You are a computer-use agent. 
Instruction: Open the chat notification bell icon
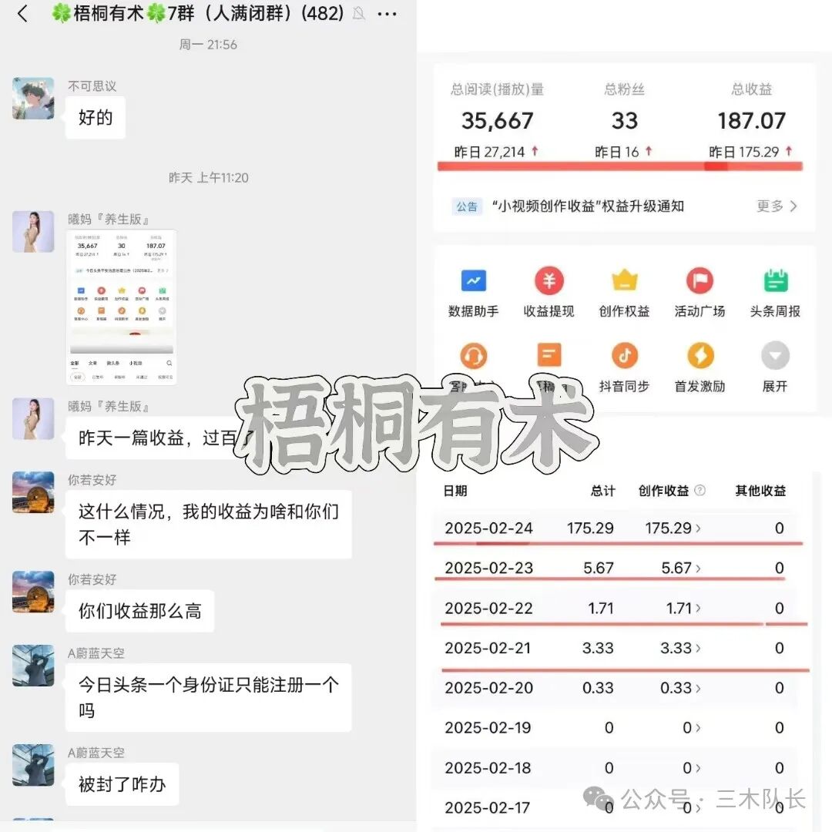pos(358,13)
